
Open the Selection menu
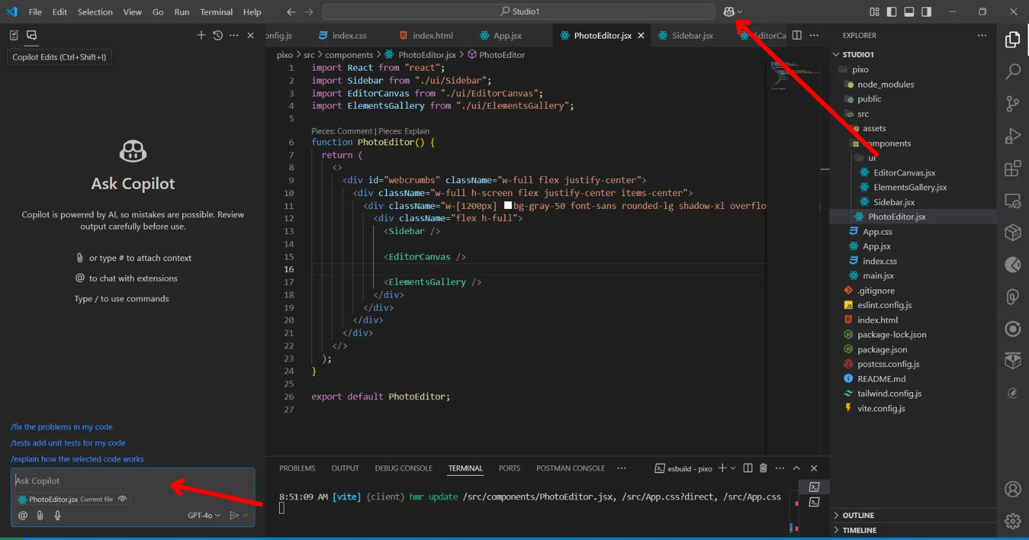coord(95,12)
